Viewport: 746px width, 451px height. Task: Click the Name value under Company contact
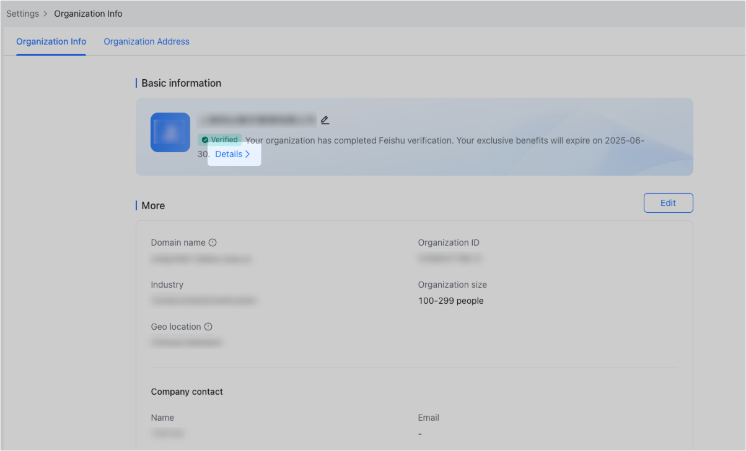click(x=167, y=433)
